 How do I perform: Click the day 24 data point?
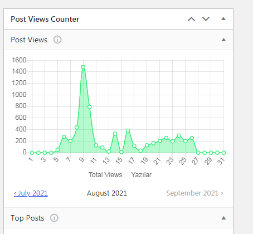click(x=179, y=135)
